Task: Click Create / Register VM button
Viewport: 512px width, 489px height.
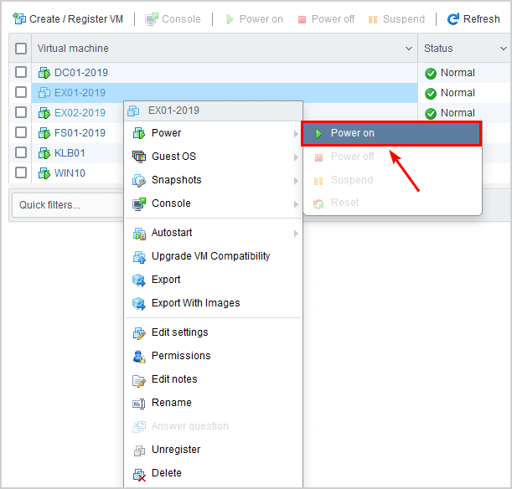Action: (68, 19)
